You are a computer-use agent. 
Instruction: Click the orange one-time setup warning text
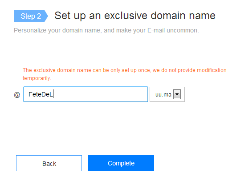pos(124,74)
